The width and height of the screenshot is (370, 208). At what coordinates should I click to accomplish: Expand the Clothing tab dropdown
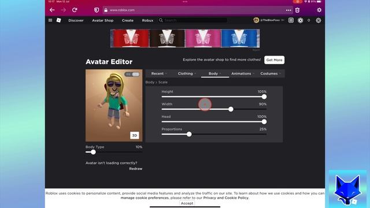coord(187,73)
